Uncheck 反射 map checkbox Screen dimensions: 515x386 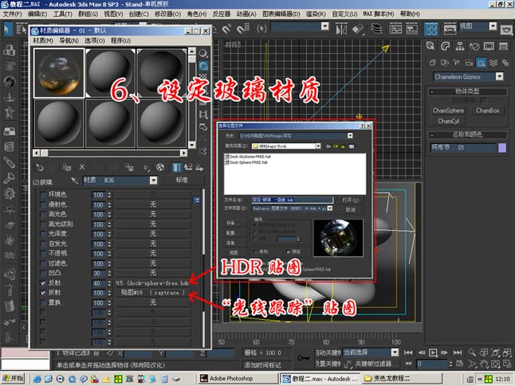[x=43, y=283]
